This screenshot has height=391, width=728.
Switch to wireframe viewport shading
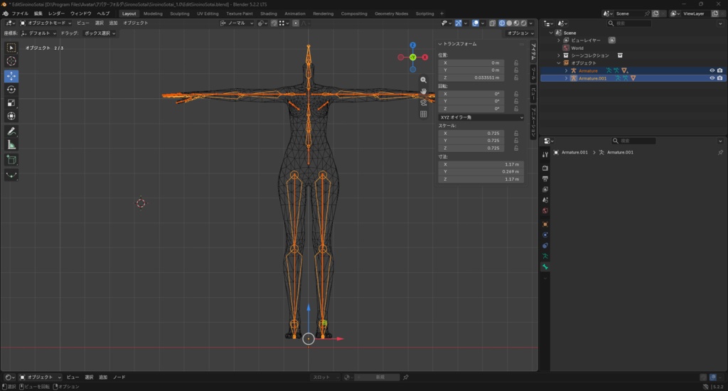(x=502, y=23)
